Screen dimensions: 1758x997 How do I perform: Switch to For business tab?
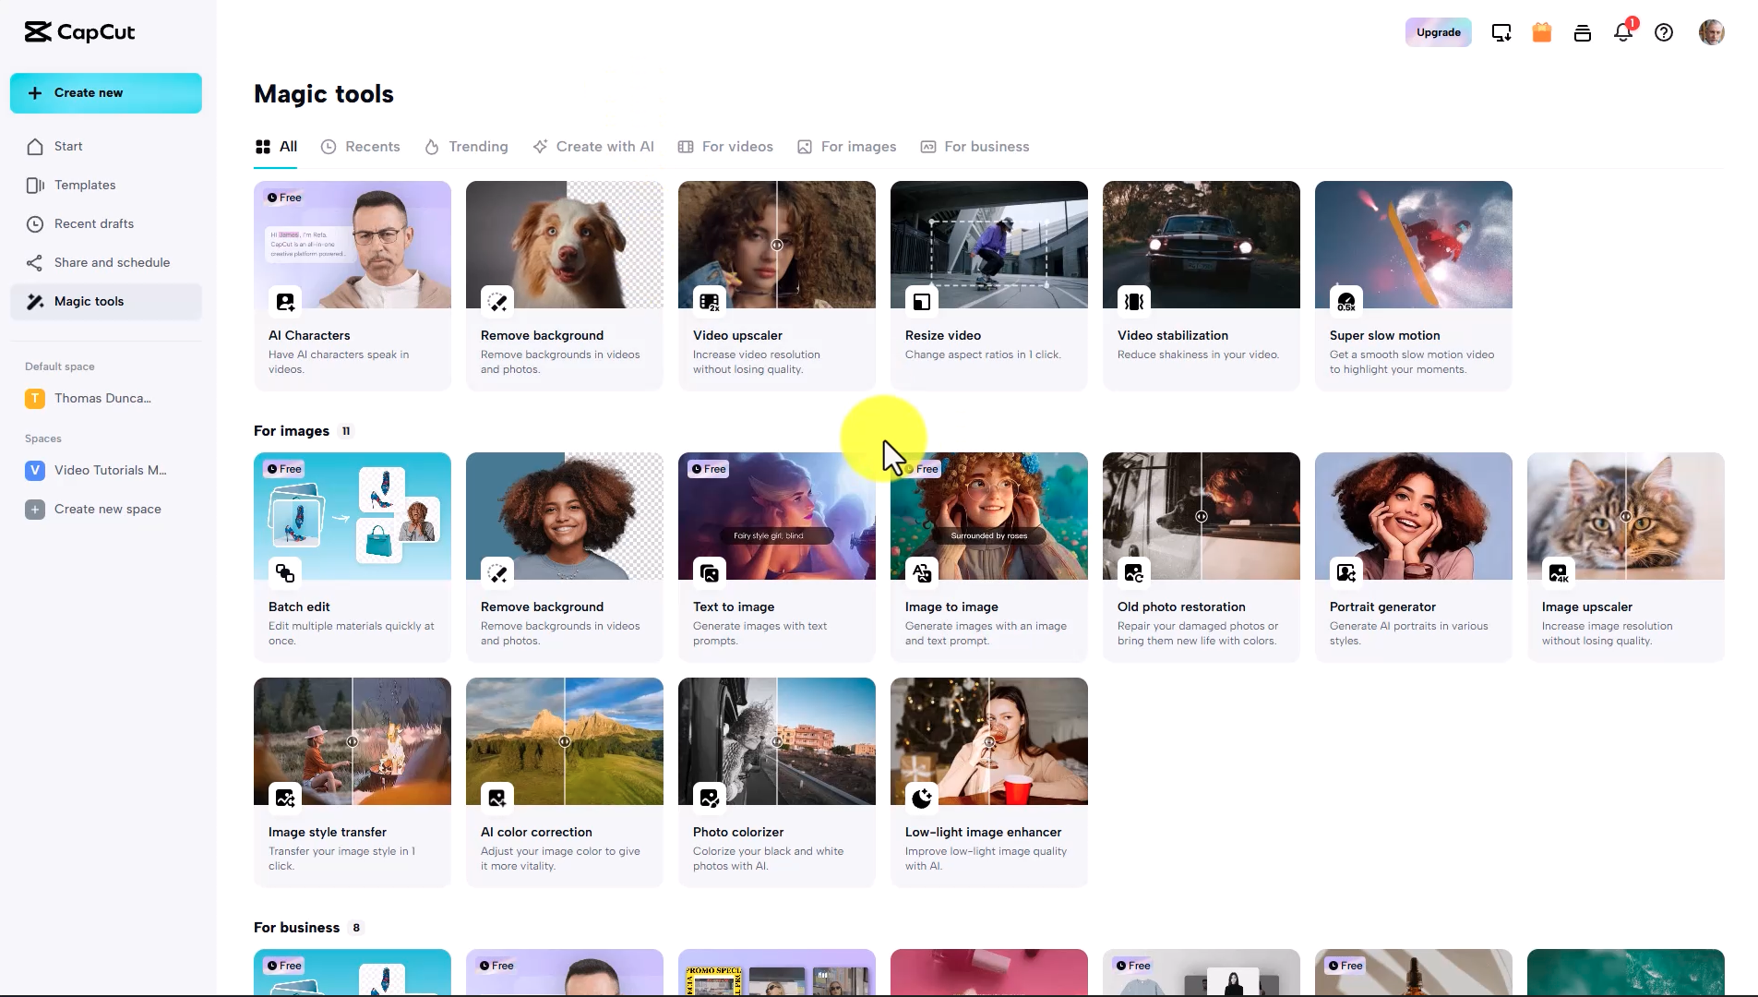coord(975,147)
